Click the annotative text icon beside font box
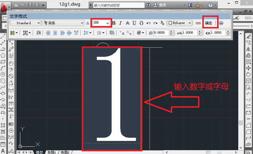Screen dimensions: 253x154 88,23
